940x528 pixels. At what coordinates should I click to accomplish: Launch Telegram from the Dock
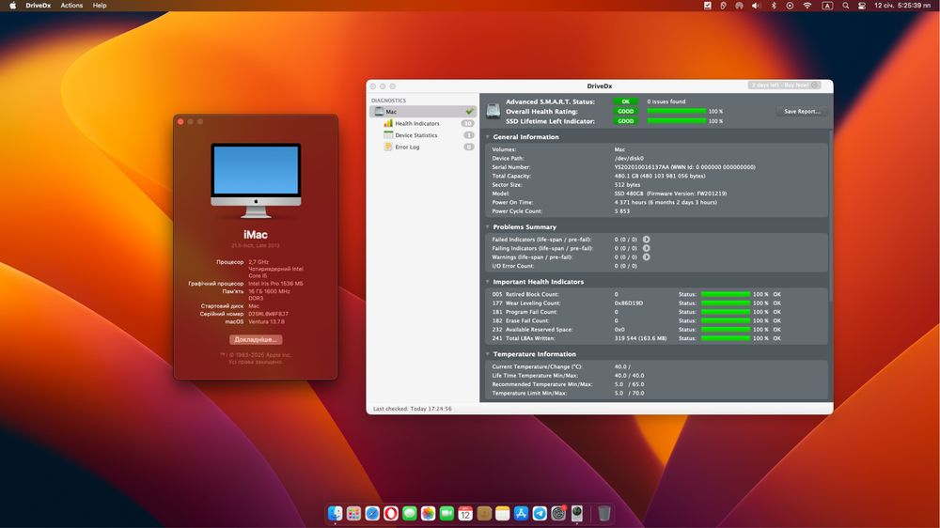(540, 513)
